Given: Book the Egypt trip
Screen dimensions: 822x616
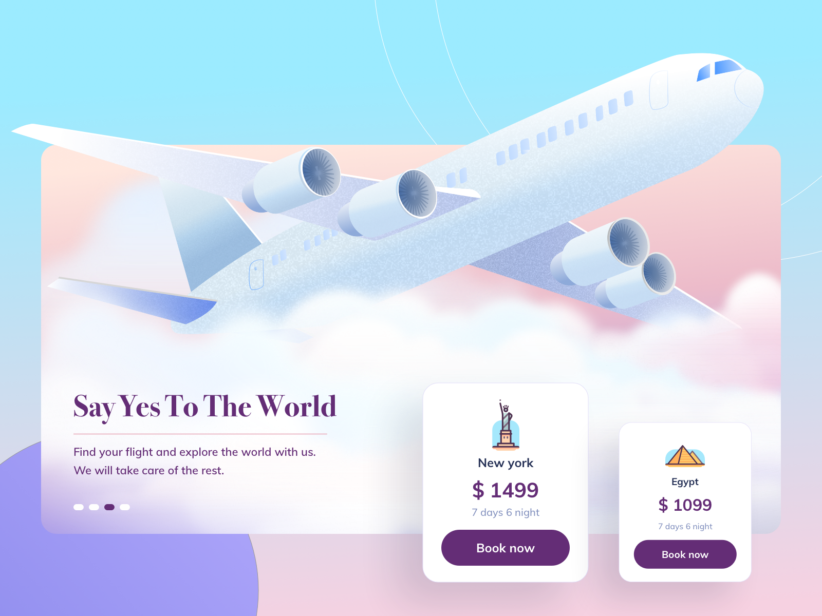Looking at the screenshot, I should coord(685,554).
